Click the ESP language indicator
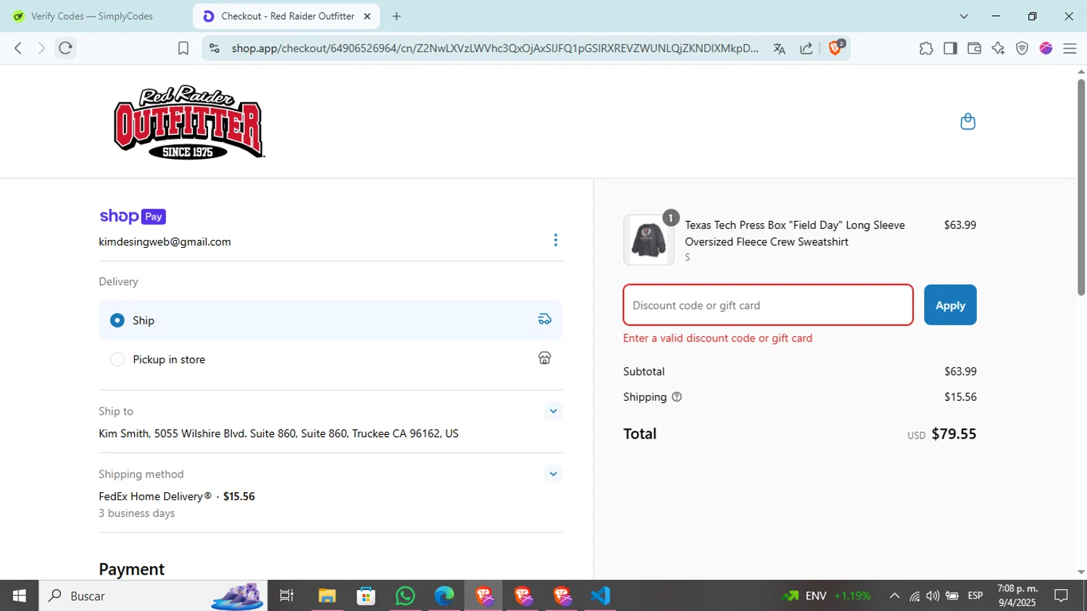Screen dimensions: 1087x611 coord(975,596)
